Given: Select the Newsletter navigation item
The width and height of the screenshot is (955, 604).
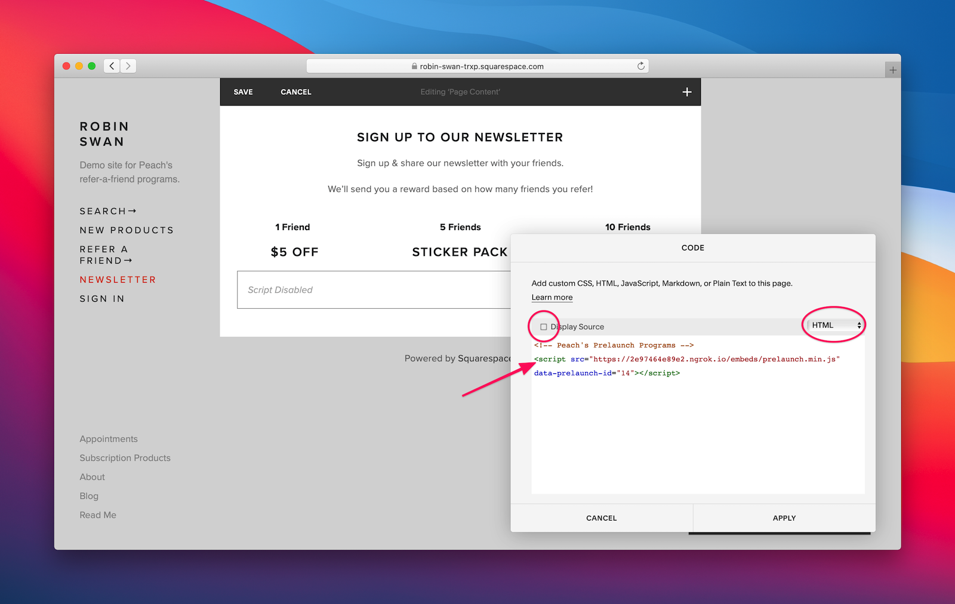Looking at the screenshot, I should 118,280.
